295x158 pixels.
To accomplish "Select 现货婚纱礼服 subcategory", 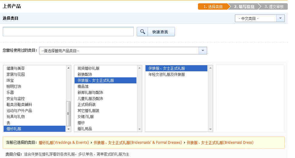I will (x=106, y=68).
